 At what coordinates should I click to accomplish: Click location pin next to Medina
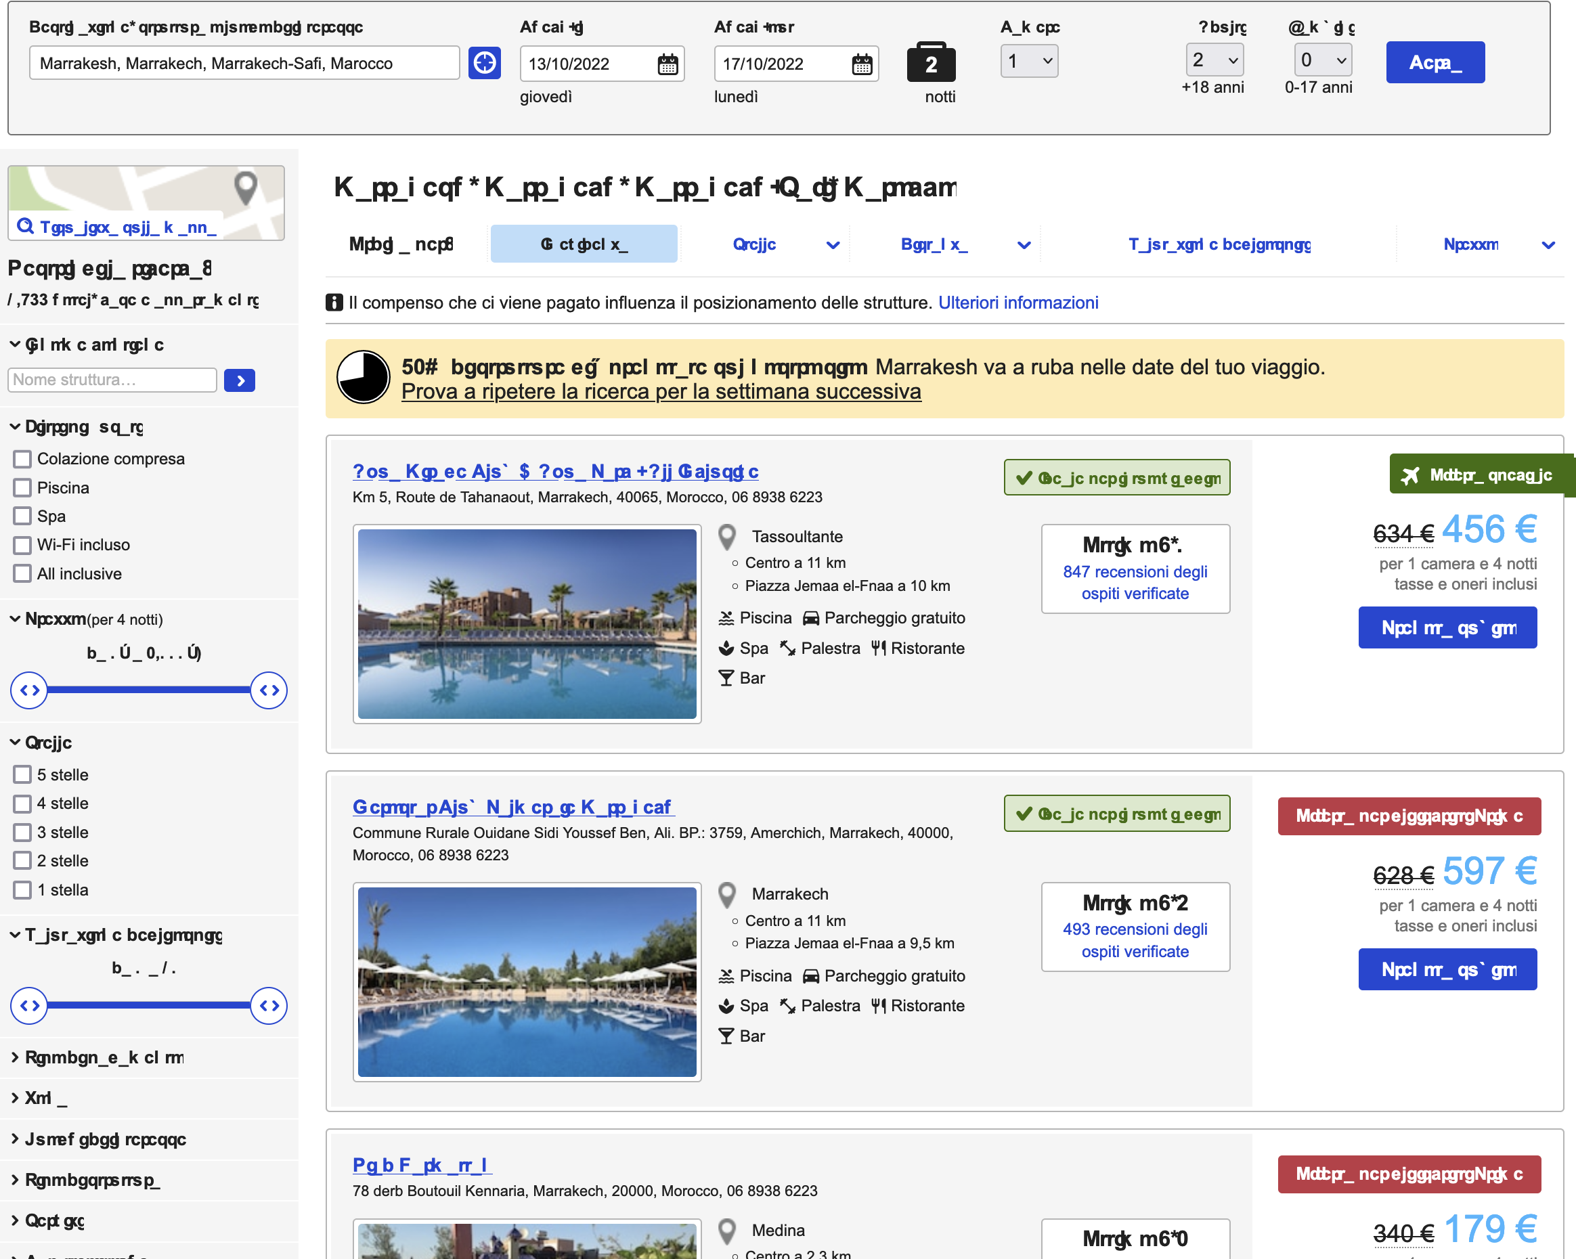coord(726,1231)
